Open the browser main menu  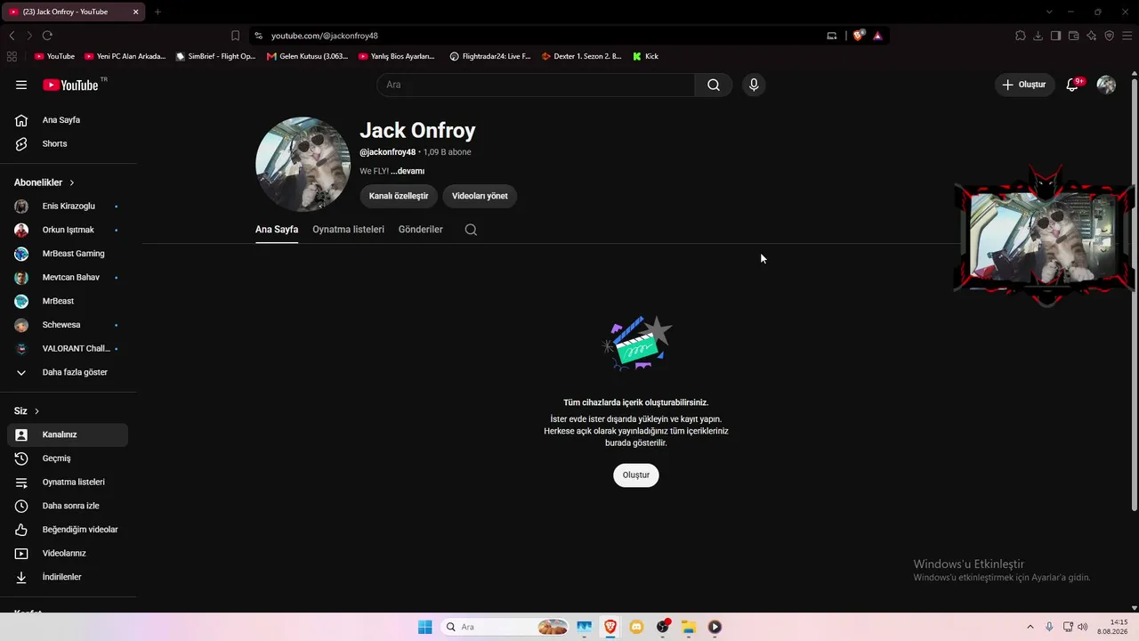pyautogui.click(x=1127, y=36)
